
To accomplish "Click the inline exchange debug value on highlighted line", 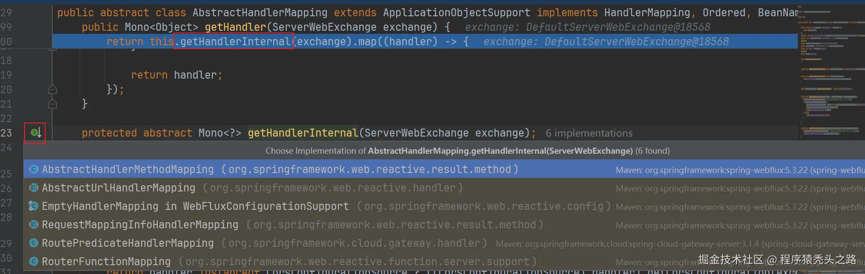I will (x=606, y=42).
